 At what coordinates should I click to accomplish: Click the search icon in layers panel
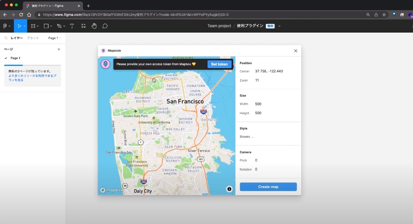6,38
